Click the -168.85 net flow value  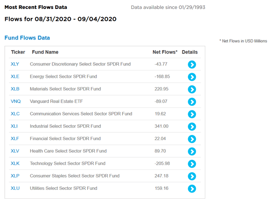[162, 76]
